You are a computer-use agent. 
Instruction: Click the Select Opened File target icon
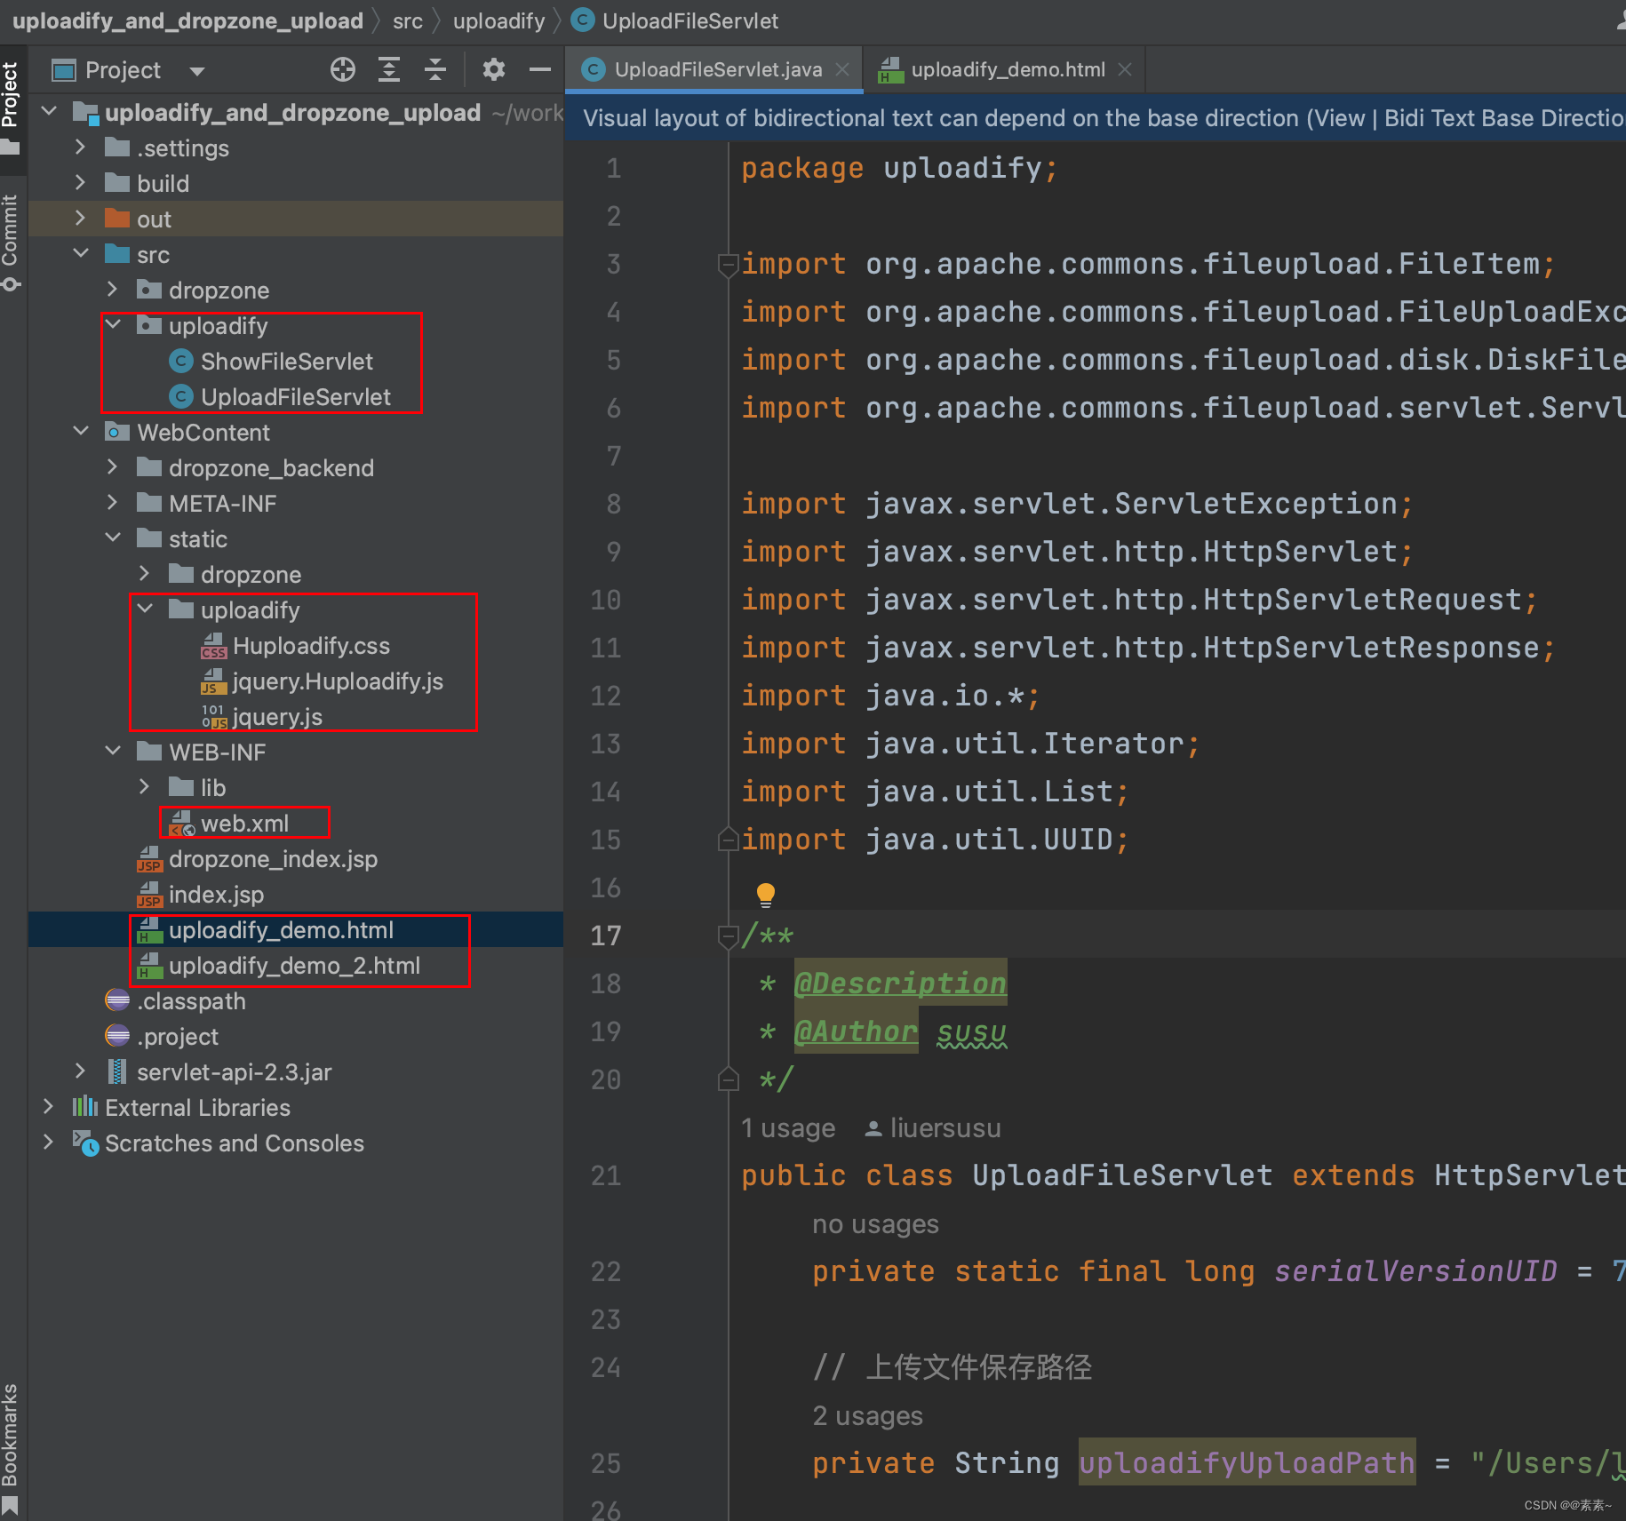tap(343, 69)
